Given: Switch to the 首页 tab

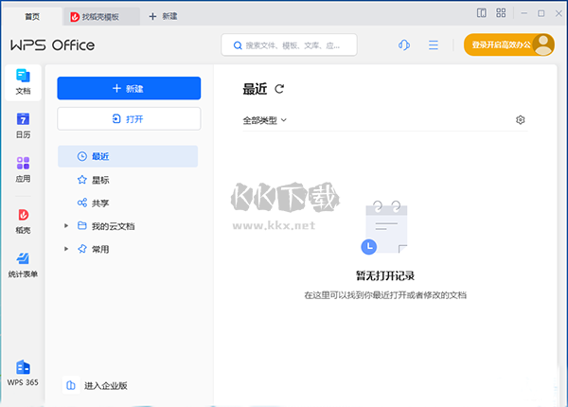Looking at the screenshot, I should (x=32, y=16).
